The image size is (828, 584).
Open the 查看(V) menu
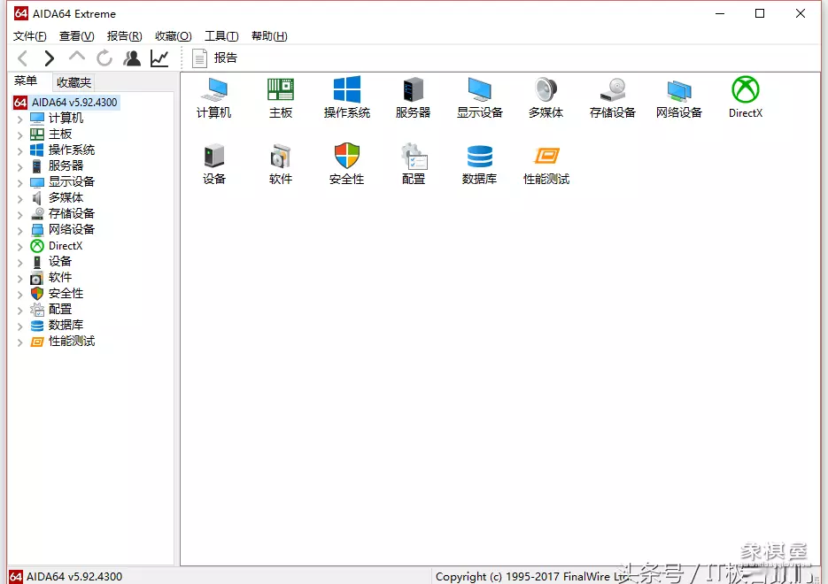pos(76,36)
